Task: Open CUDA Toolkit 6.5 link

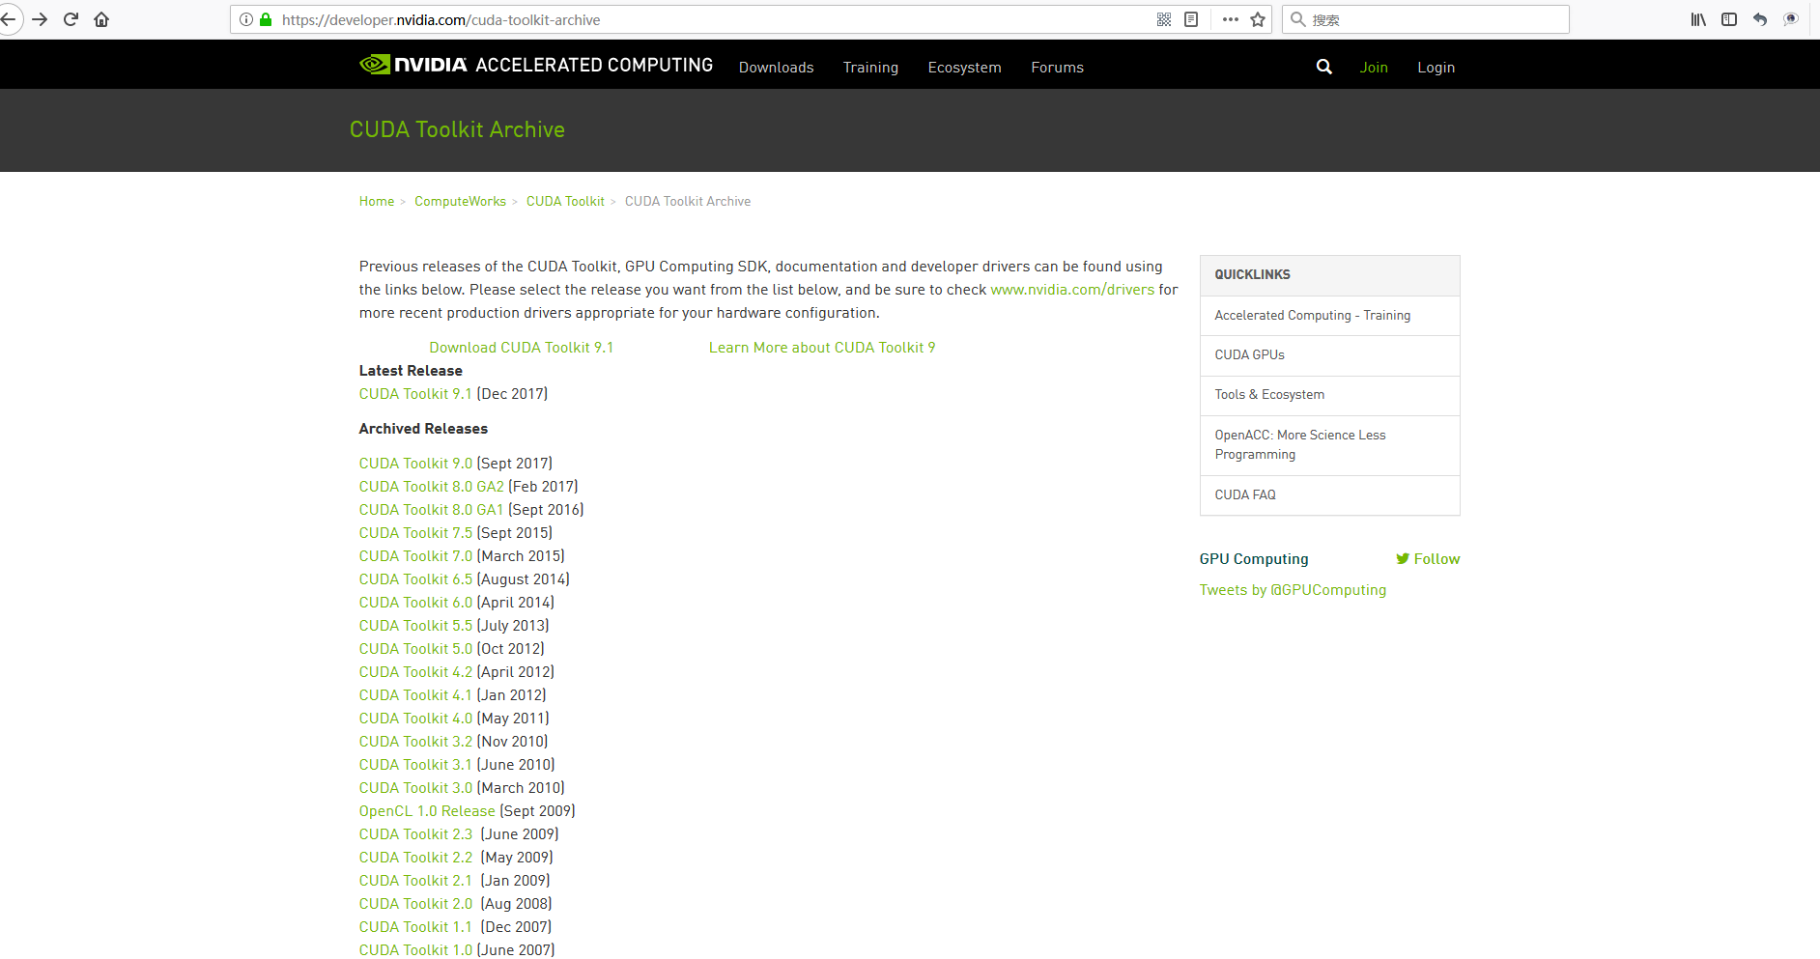Action: (415, 579)
